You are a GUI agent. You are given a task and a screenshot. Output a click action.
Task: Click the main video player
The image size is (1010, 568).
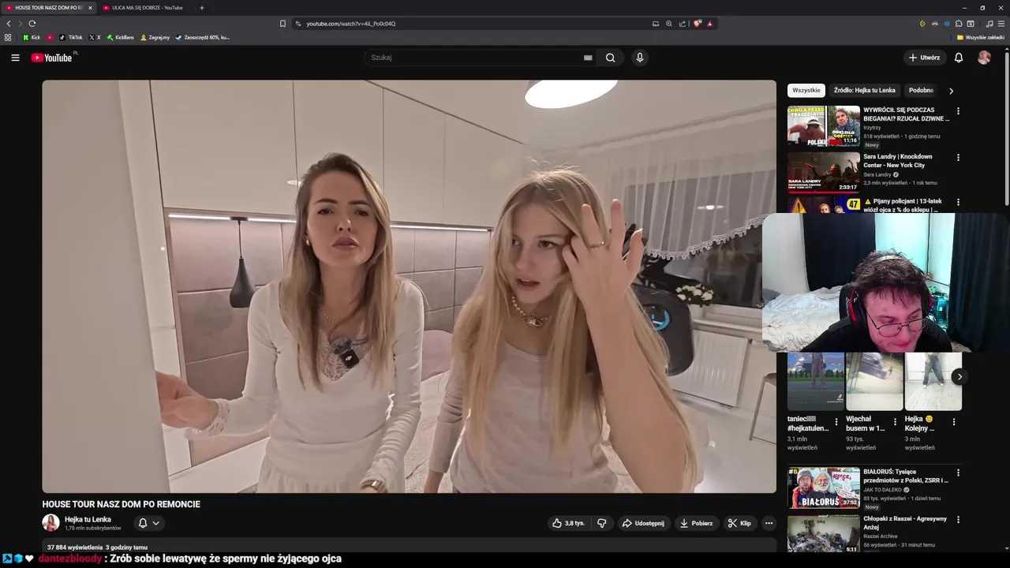(409, 286)
